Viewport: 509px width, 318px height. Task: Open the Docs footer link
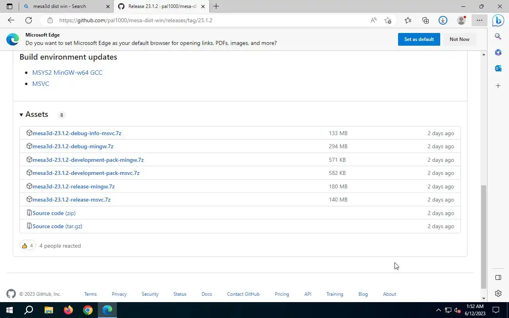207,294
